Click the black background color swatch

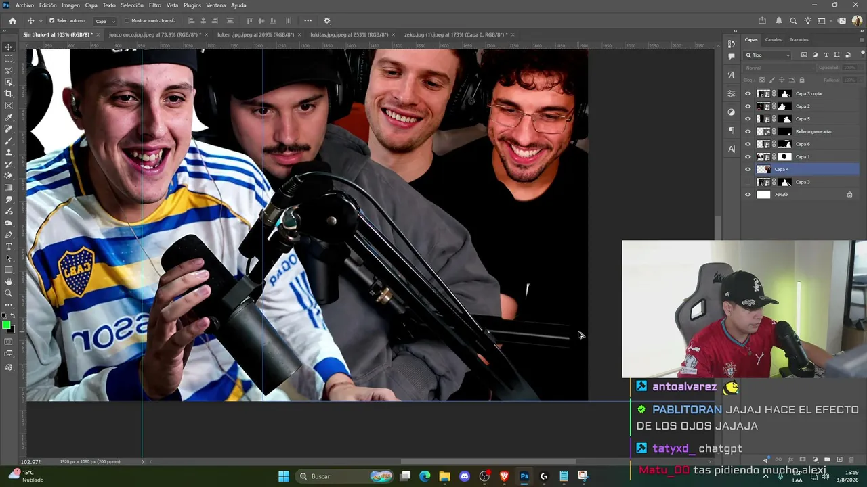tap(11, 330)
